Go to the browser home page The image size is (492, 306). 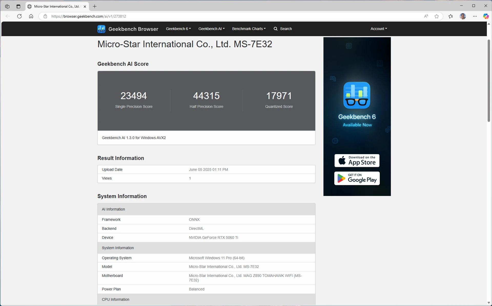pyautogui.click(x=31, y=16)
